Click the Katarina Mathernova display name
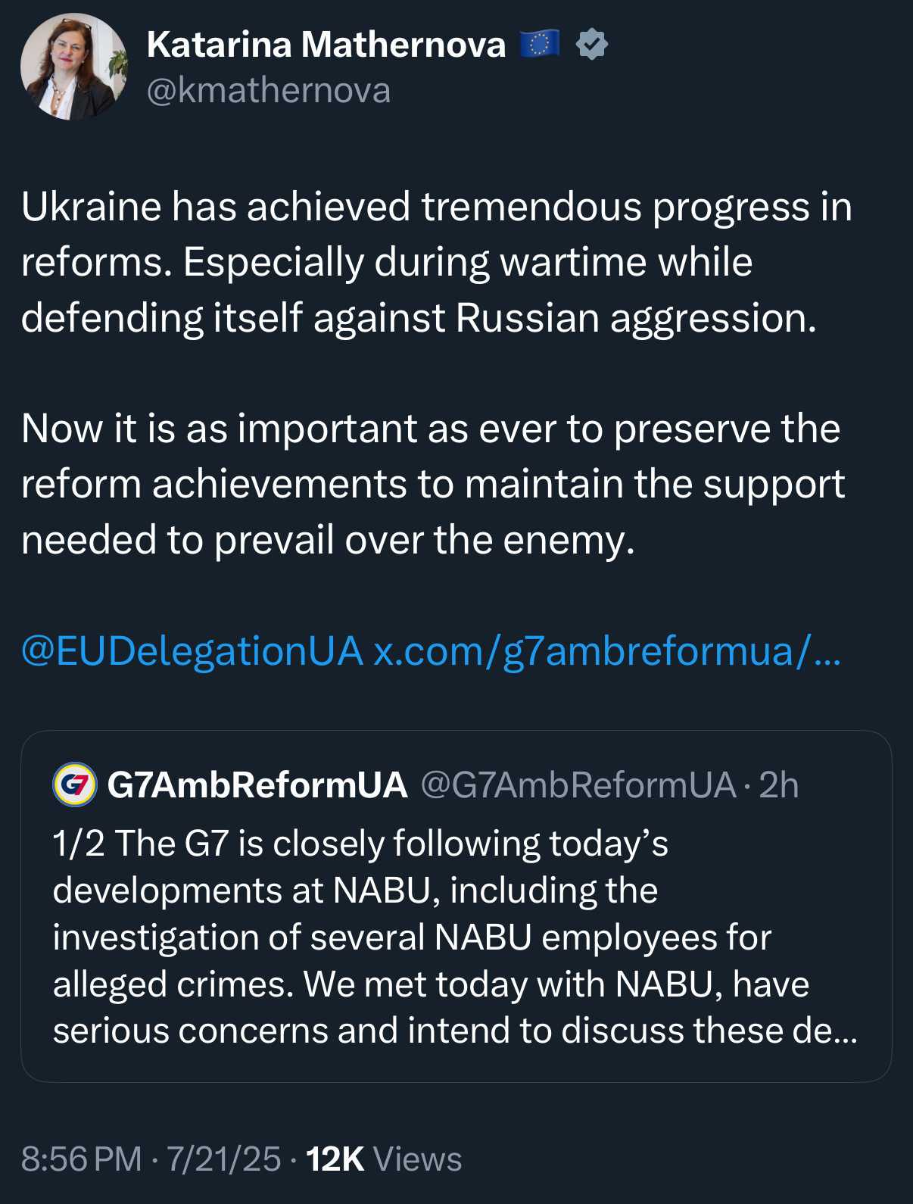This screenshot has height=1204, width=913. 326,45
